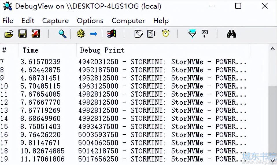Select row 7 with time 3.61570239

tap(123, 62)
